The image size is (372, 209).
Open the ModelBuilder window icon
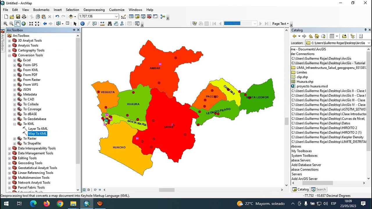[163, 17]
